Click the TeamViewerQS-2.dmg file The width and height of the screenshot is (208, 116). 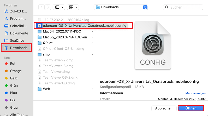tap(65, 77)
